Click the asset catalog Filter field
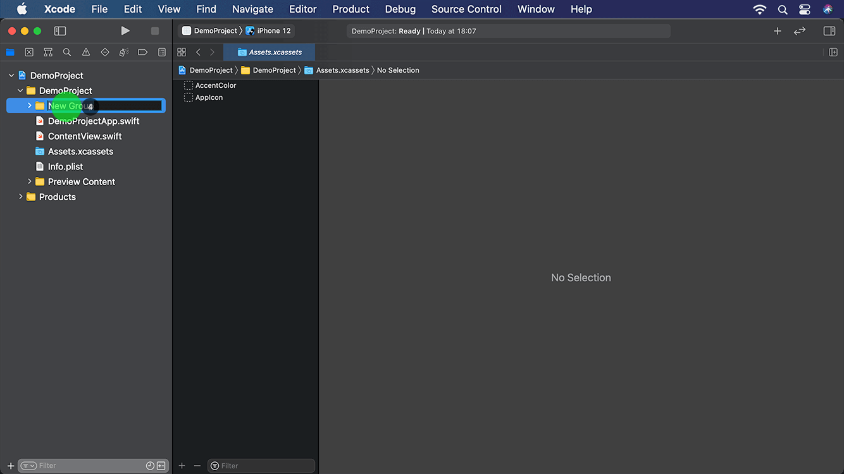This screenshot has height=474, width=844. pyautogui.click(x=261, y=466)
